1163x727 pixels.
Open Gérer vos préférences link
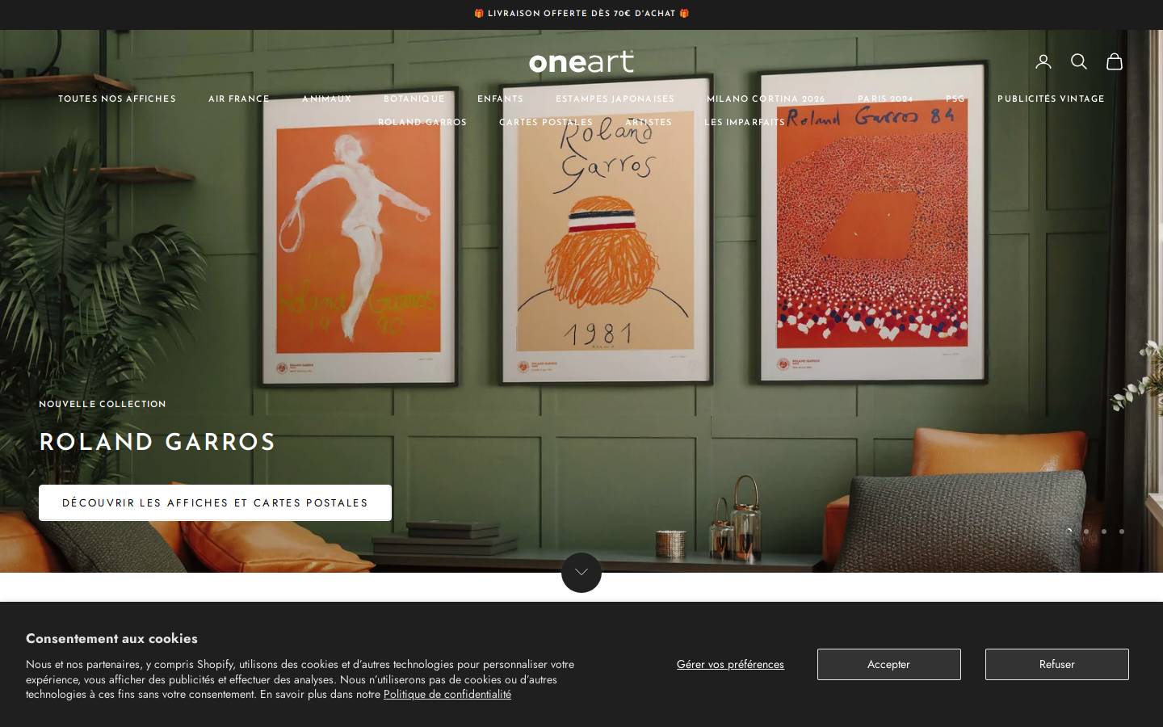730,664
